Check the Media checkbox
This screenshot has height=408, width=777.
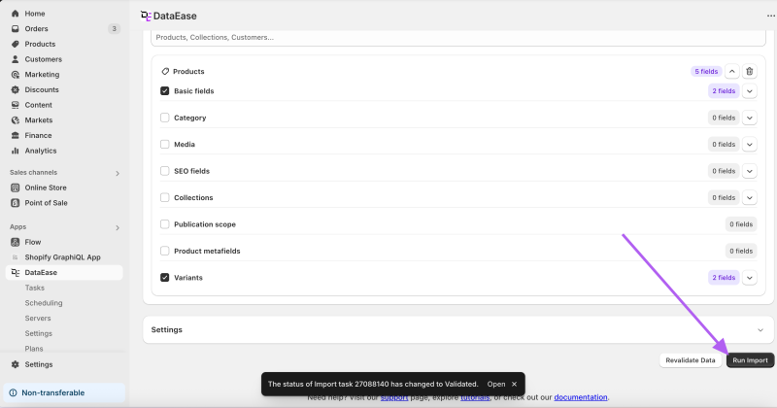pos(164,145)
